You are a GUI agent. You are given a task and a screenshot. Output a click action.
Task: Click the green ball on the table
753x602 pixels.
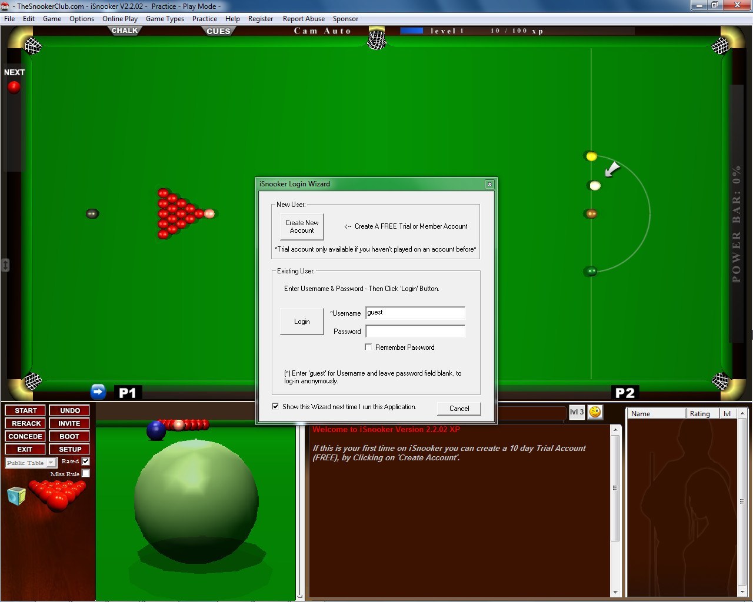click(591, 271)
